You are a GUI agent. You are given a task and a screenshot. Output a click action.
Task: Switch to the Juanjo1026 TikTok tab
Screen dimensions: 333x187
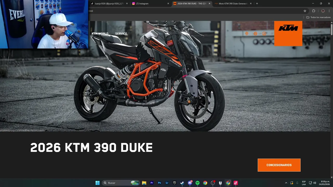click(109, 4)
